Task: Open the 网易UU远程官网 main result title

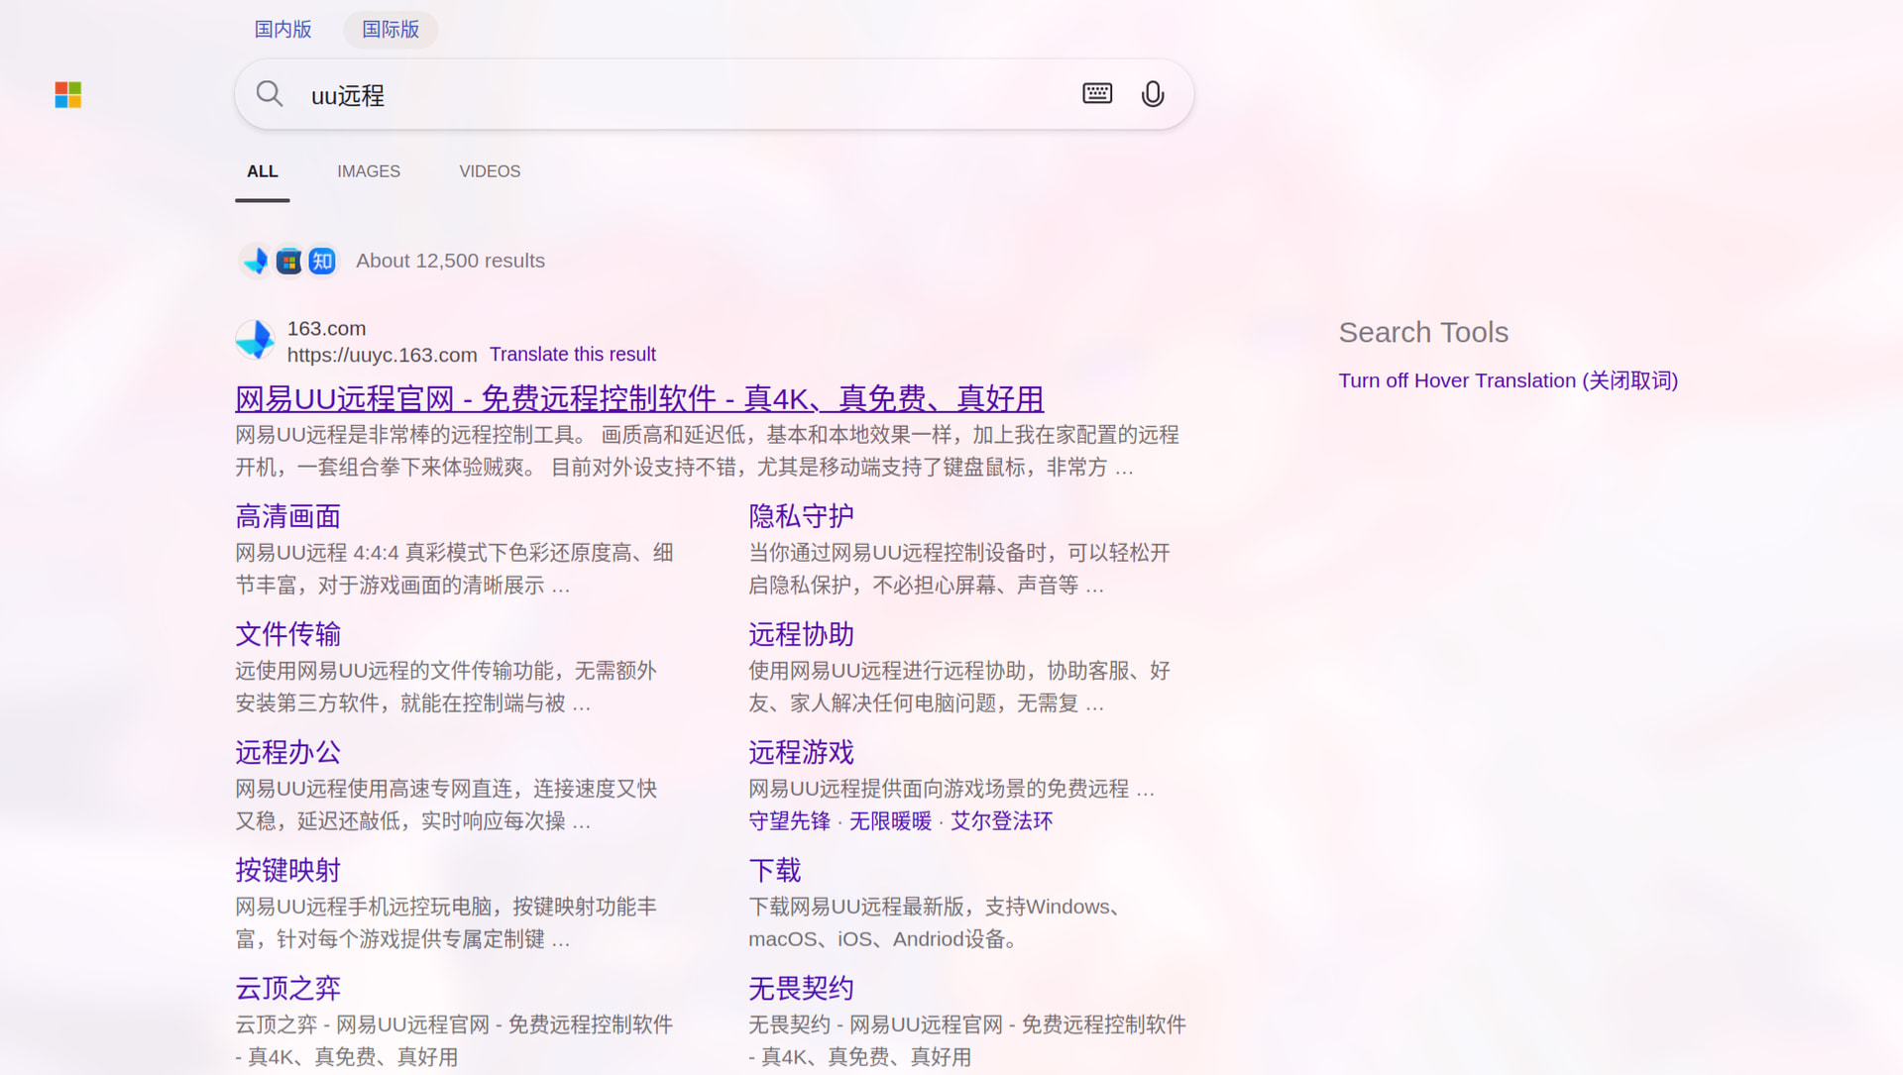Action: click(x=639, y=398)
